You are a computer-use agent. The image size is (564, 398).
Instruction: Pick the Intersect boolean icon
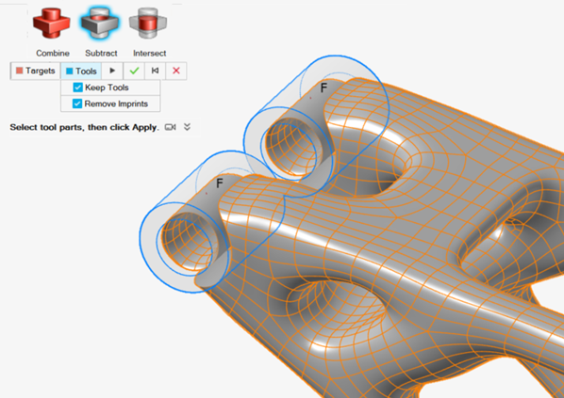pos(148,24)
